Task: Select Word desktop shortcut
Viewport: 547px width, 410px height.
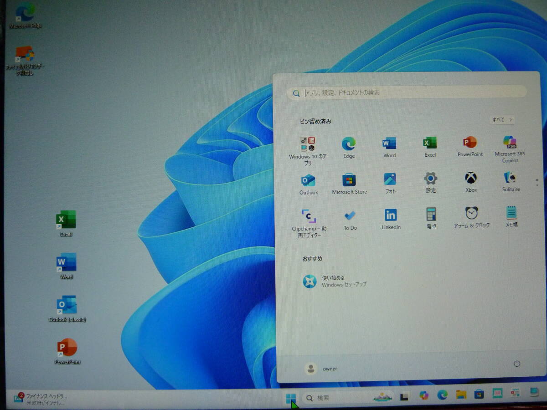Action: coord(66,266)
